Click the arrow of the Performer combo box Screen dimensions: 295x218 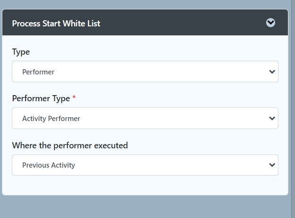pos(272,72)
